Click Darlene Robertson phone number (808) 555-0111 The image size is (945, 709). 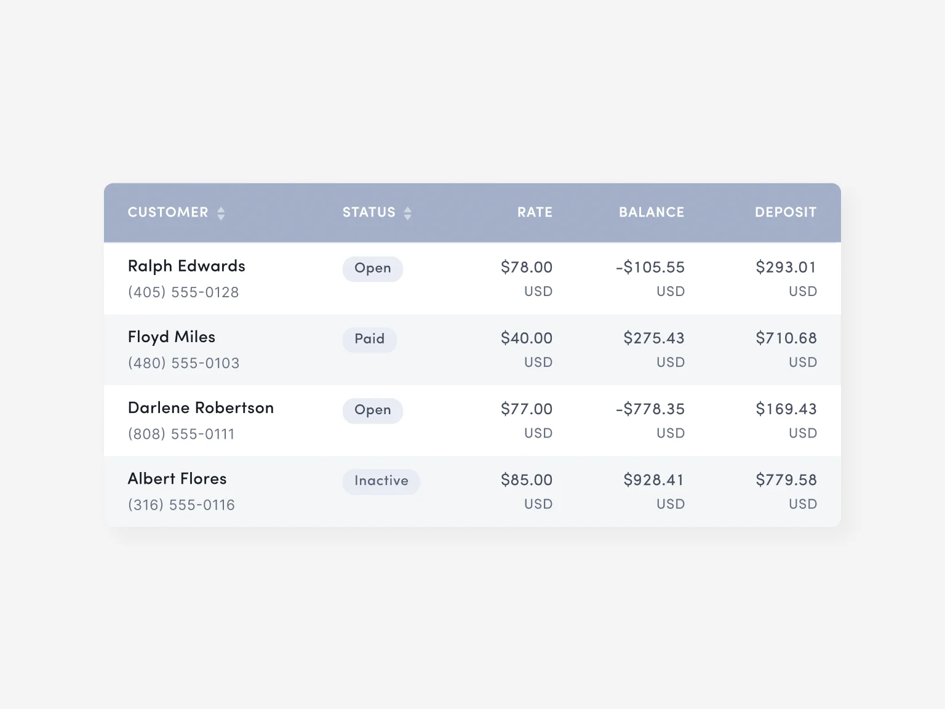click(x=181, y=434)
